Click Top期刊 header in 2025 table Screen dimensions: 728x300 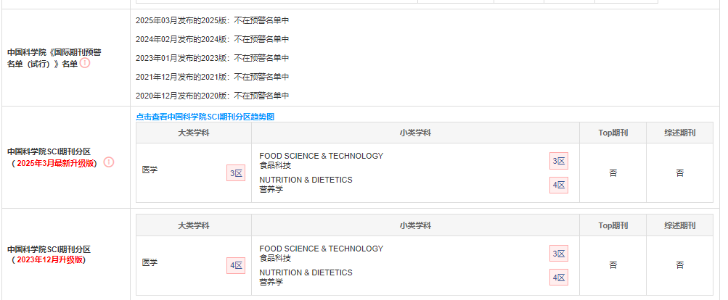pyautogui.click(x=613, y=133)
